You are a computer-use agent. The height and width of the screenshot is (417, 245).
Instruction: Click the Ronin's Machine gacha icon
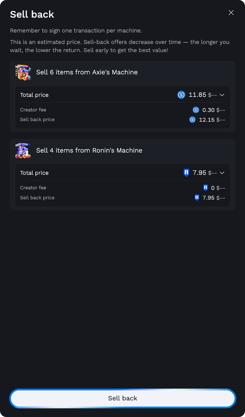point(23,150)
